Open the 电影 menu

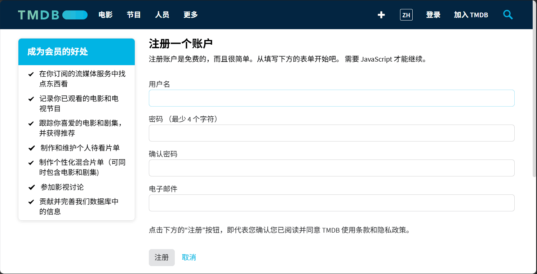105,15
